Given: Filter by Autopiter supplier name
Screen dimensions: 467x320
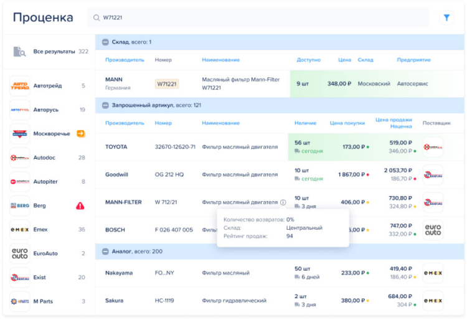Looking at the screenshot, I should tap(45, 182).
